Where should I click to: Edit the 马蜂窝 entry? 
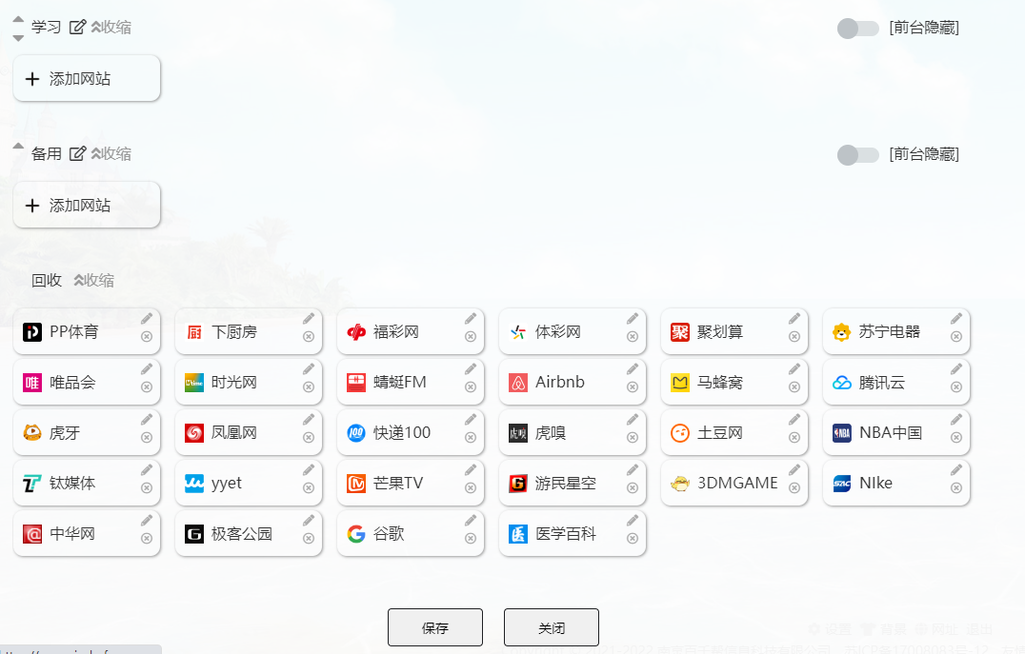tap(794, 369)
